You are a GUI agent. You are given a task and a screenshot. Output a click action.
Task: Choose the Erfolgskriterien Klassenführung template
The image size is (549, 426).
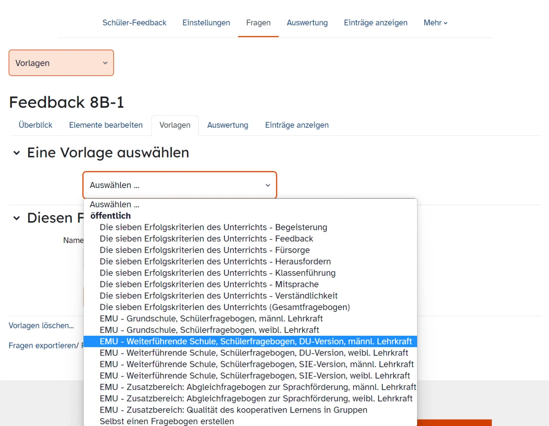pos(217,273)
